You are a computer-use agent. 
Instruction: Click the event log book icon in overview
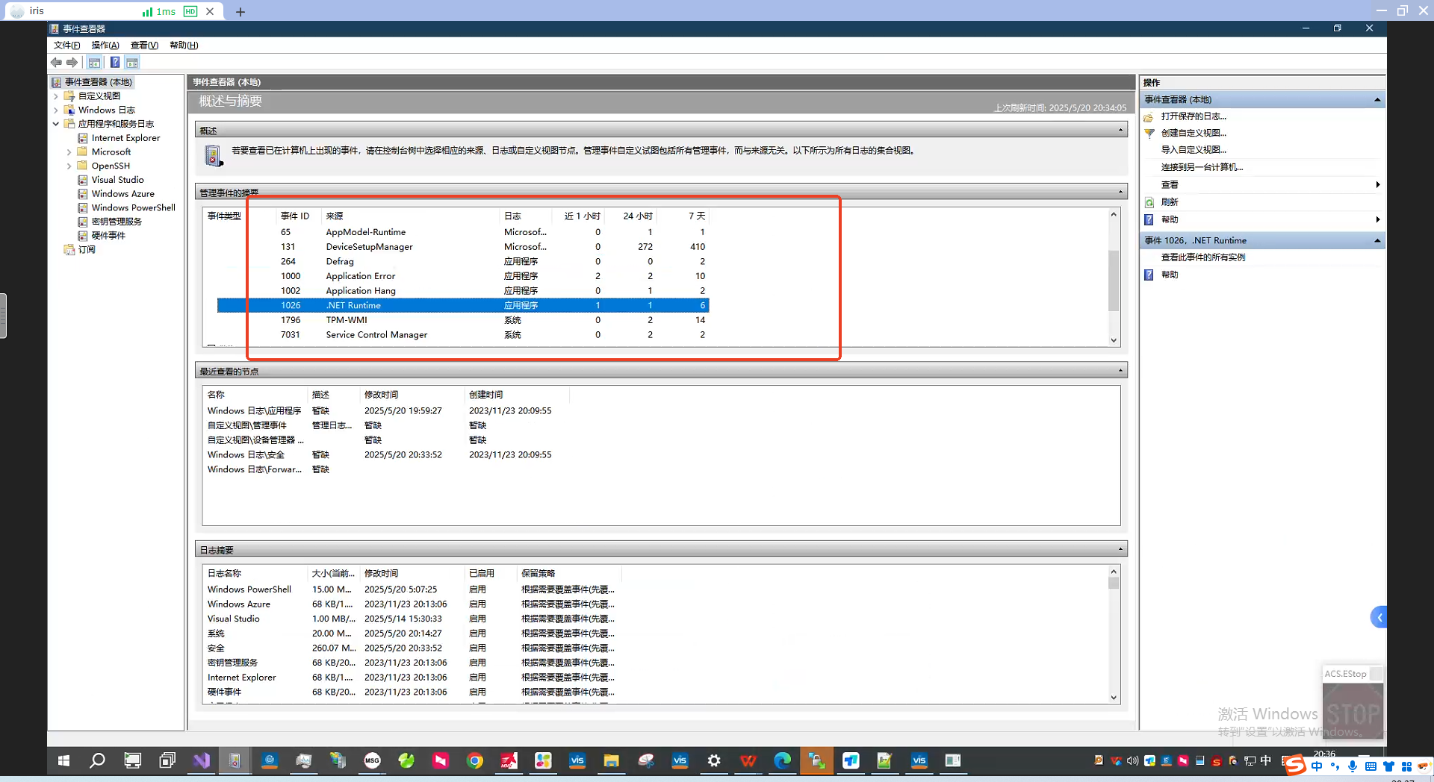click(213, 156)
